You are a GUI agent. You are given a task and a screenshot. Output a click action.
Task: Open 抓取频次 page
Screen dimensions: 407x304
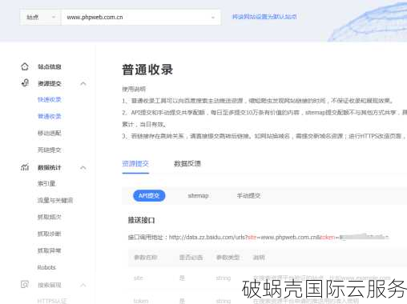(50, 217)
